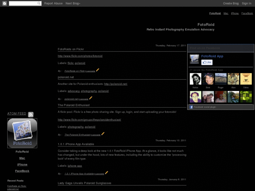Go to Next Blog
The width and height of the screenshot is (255, 191).
73,4
